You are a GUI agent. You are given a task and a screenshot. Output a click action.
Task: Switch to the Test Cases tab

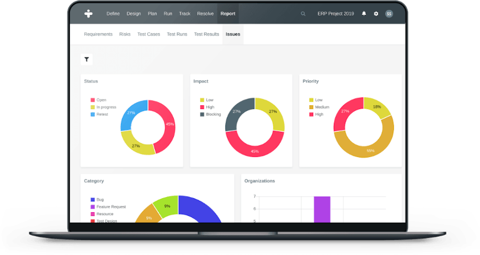click(x=149, y=34)
